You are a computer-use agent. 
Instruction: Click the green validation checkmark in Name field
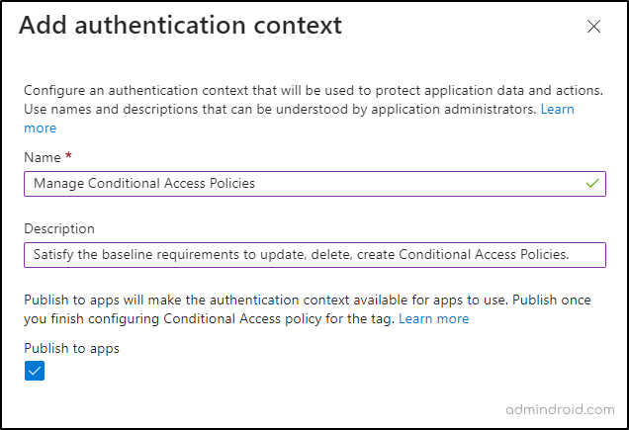[592, 183]
